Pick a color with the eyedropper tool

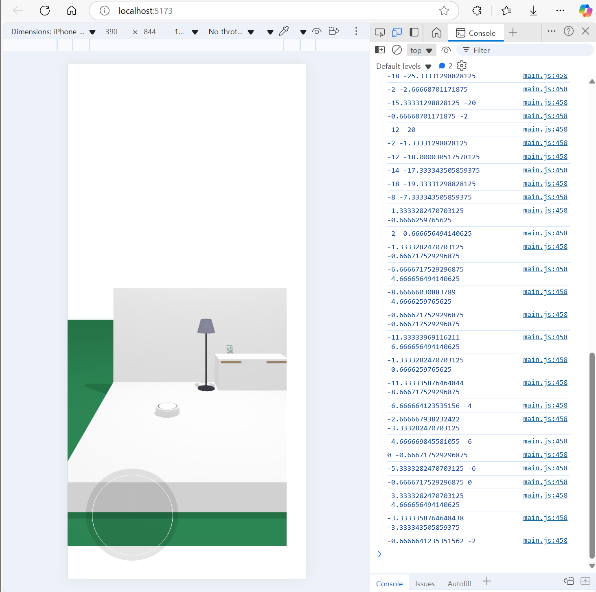284,31
